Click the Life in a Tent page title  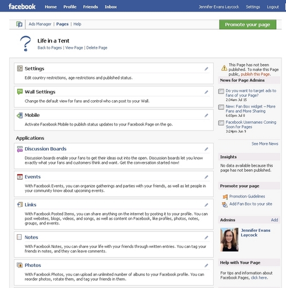click(x=53, y=41)
